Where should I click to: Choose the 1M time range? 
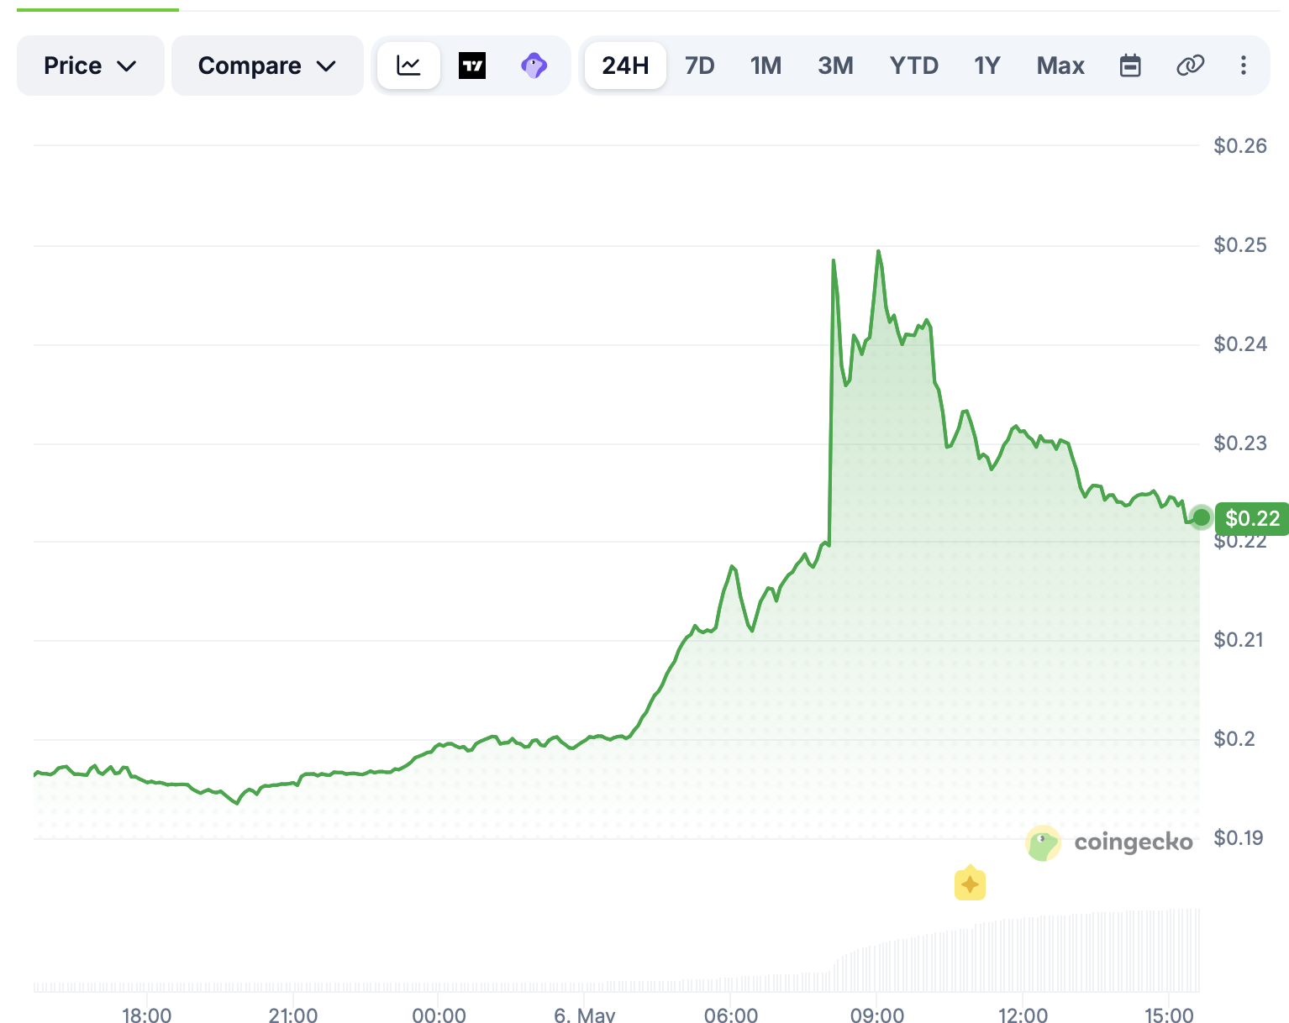pos(766,66)
